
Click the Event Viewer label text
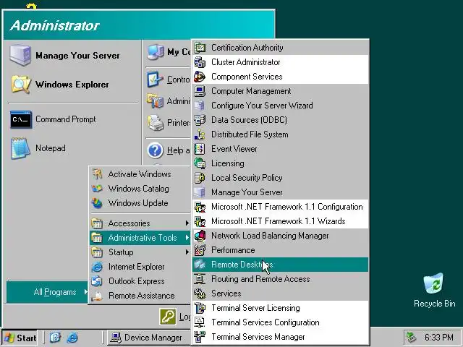pos(234,149)
